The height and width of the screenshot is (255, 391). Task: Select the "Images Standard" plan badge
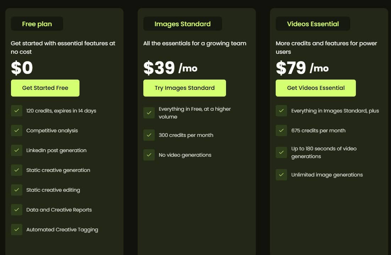point(182,24)
